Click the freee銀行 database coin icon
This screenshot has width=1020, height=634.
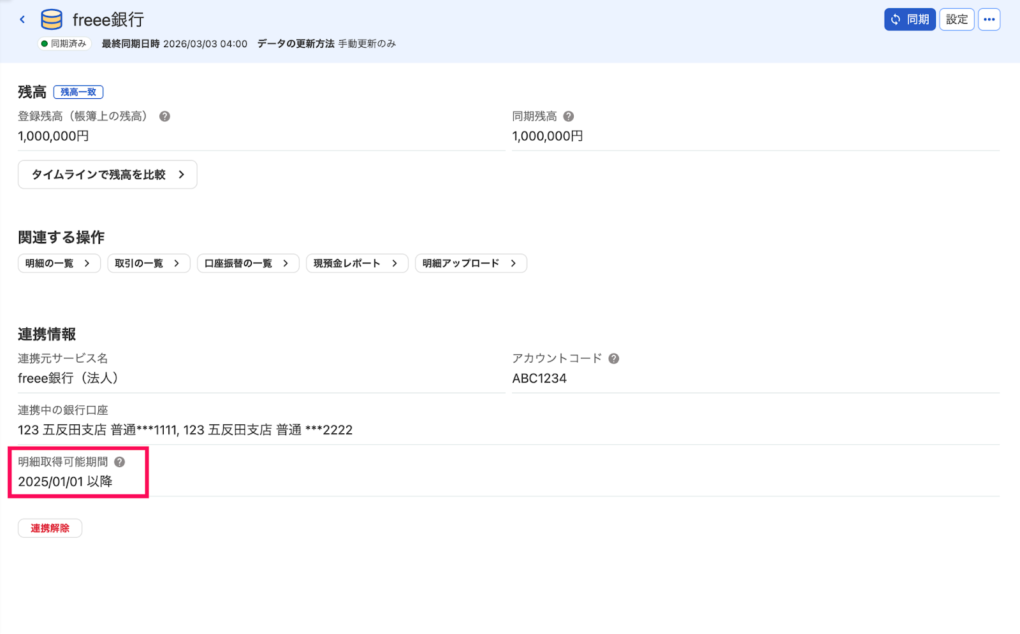click(x=52, y=20)
